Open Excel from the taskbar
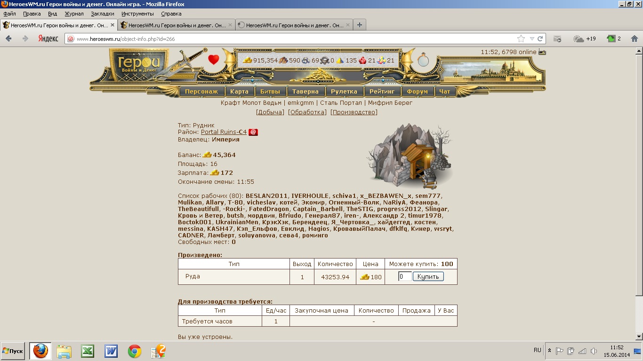Image resolution: width=643 pixels, height=361 pixels. point(88,351)
